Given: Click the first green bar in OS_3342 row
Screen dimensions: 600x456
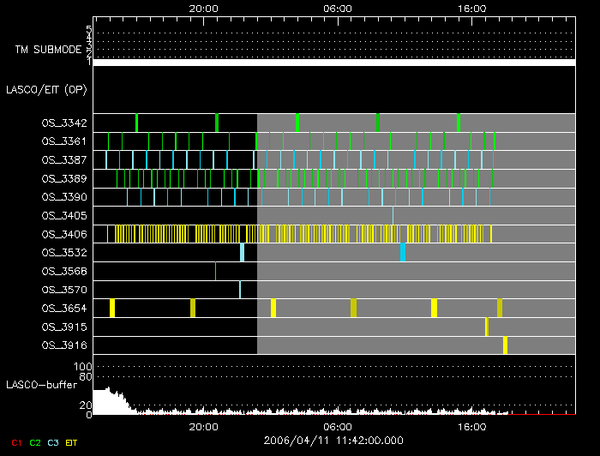Looking at the screenshot, I should click(x=136, y=123).
